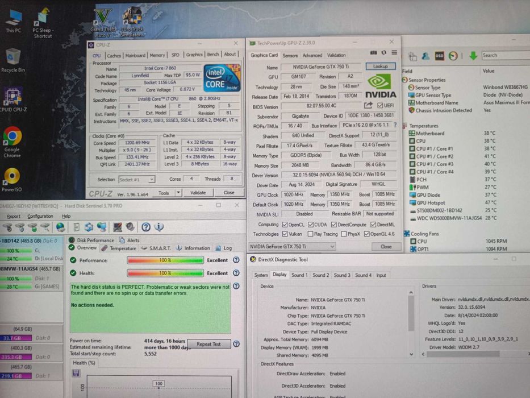
Task: Click the help icon beside Repeat Test
Action: pyautogui.click(x=236, y=344)
